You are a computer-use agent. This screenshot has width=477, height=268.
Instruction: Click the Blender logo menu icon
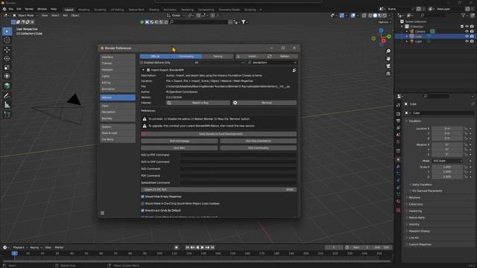click(4, 9)
